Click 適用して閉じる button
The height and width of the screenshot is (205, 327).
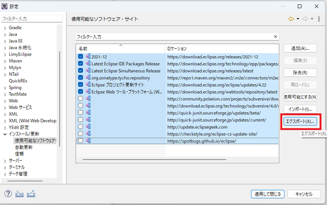pyautogui.click(x=267, y=194)
